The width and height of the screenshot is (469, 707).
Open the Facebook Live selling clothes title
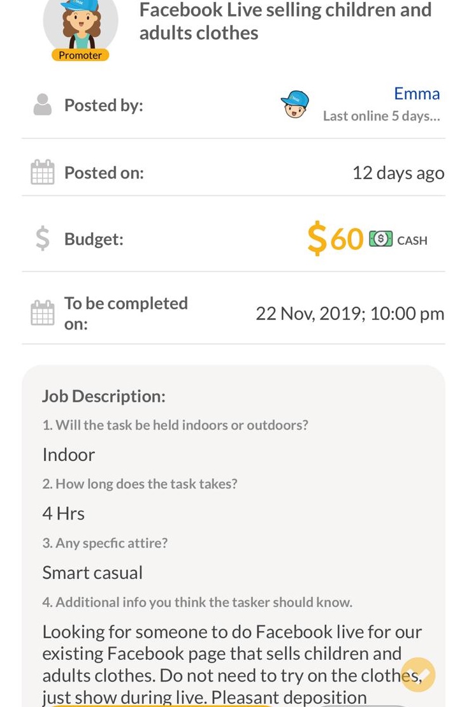285,21
